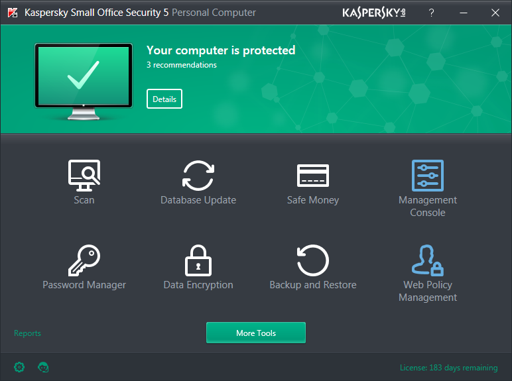This screenshot has height=381, width=512.
Task: Open settings via the gear icon
Action: [x=19, y=367]
